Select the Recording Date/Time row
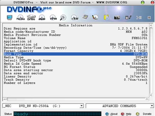 (x=76, y=48)
